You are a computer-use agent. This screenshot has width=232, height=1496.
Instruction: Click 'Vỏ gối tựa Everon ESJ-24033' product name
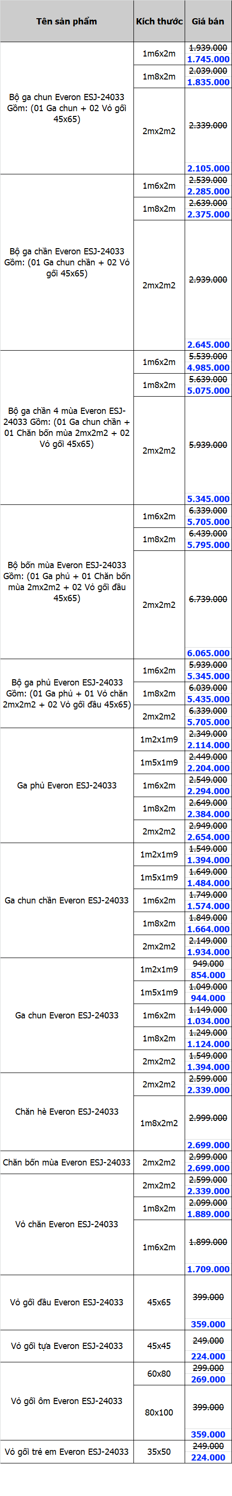[x=66, y=1346]
